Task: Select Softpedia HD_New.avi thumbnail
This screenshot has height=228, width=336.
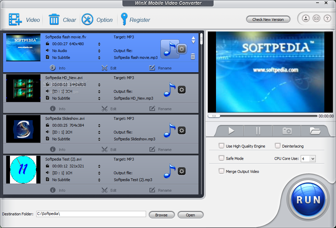Action: (23, 88)
